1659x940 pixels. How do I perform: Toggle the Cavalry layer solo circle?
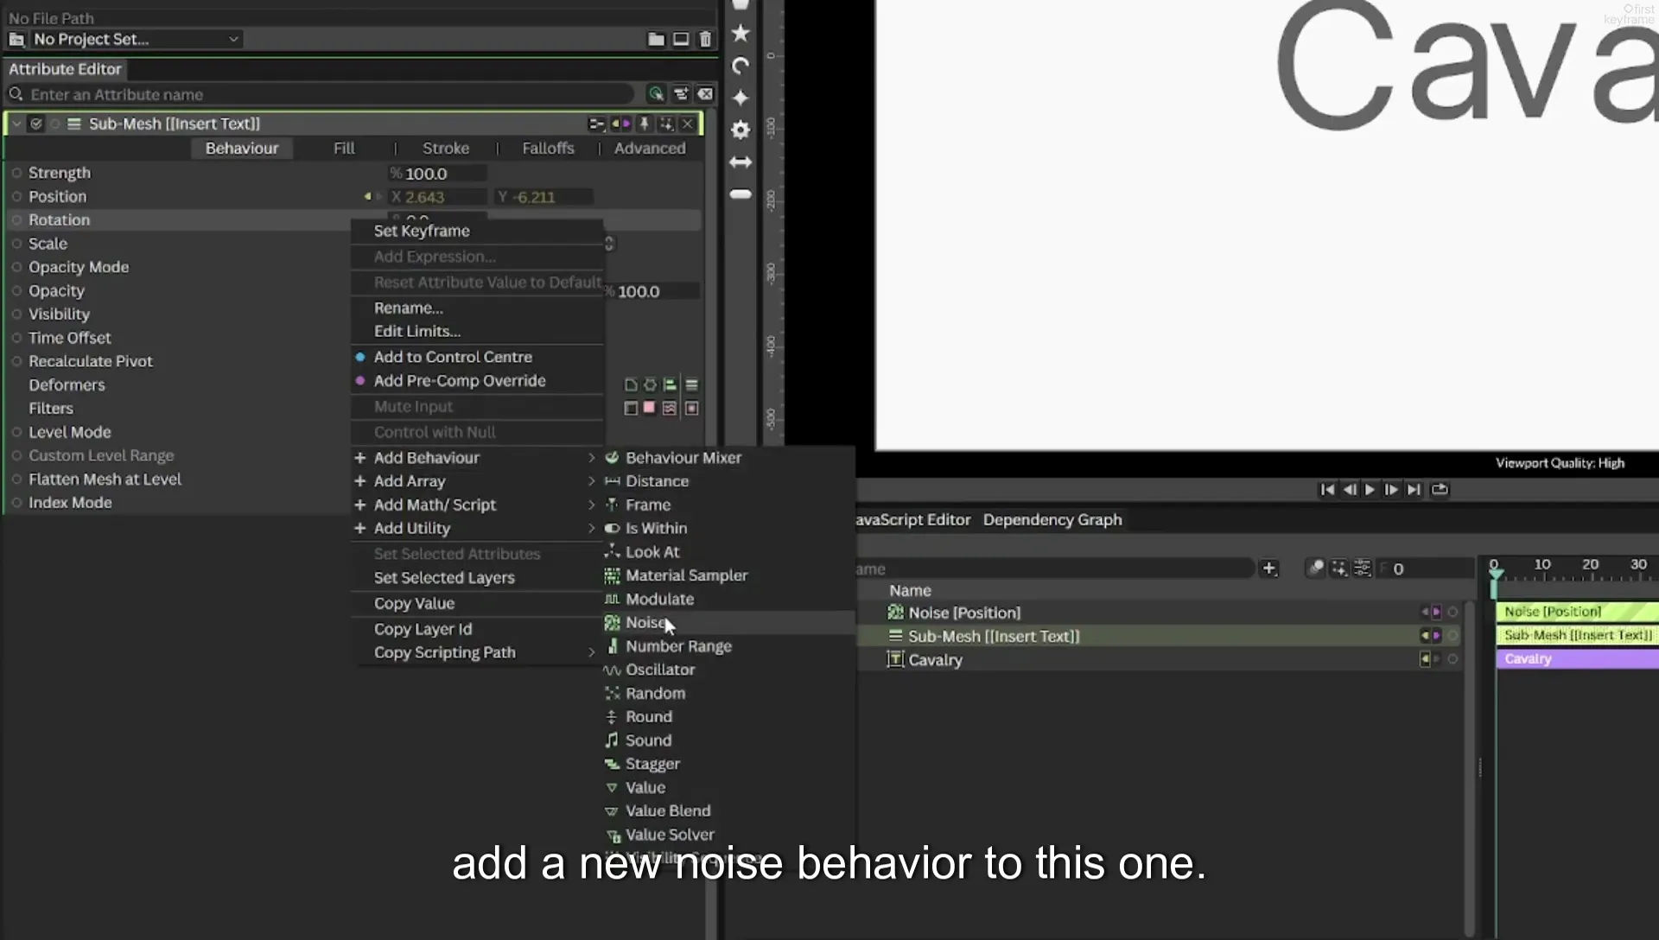point(1452,659)
